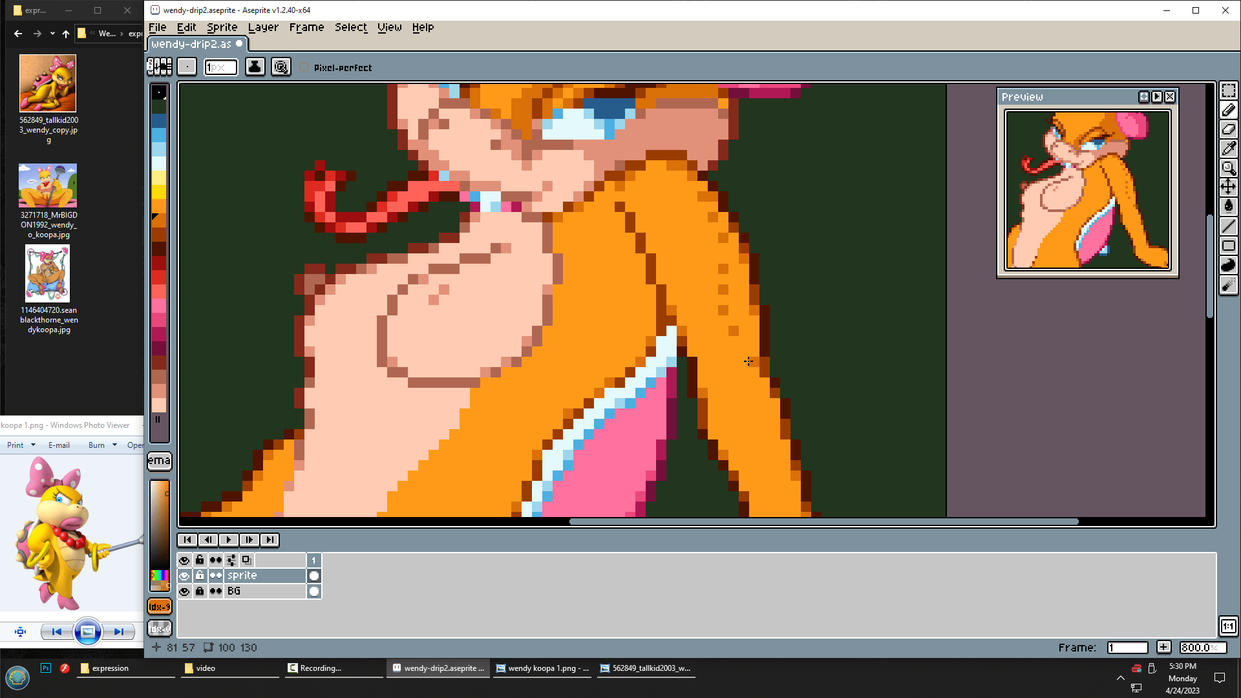Select the Move tool
Screen dimensions: 1241x698
point(1228,187)
